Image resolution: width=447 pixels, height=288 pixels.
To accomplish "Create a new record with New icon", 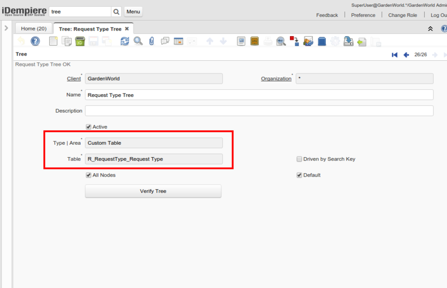I will pos(53,41).
